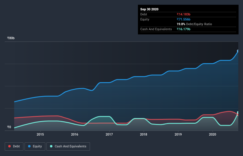Click the ₹0 y-axis label
Image resolution: width=243 pixels, height=156 pixels.
coord(9,127)
